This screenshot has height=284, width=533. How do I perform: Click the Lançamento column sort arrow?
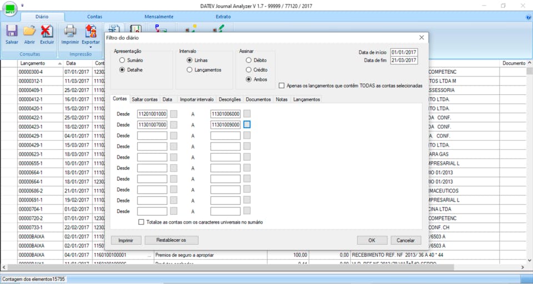[60, 64]
